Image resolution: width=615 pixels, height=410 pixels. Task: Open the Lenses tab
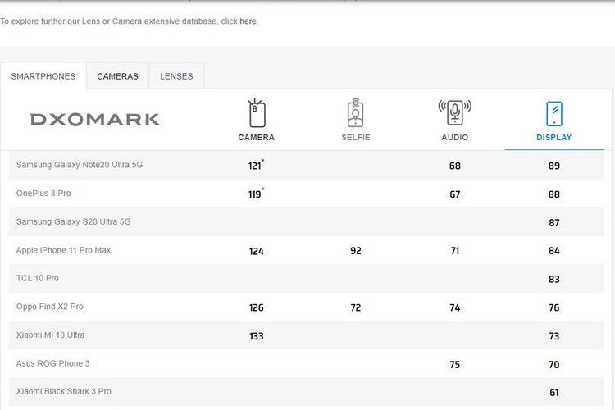click(x=176, y=76)
